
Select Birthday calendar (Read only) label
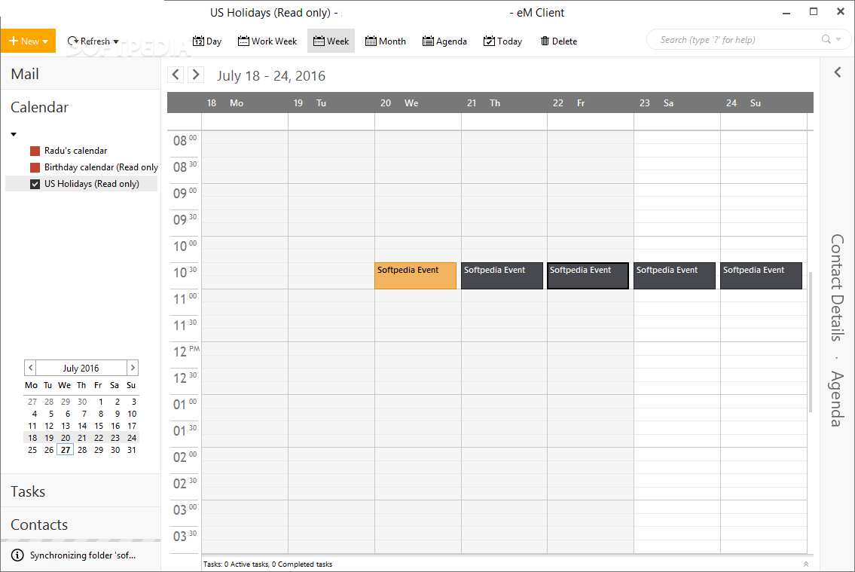(102, 167)
